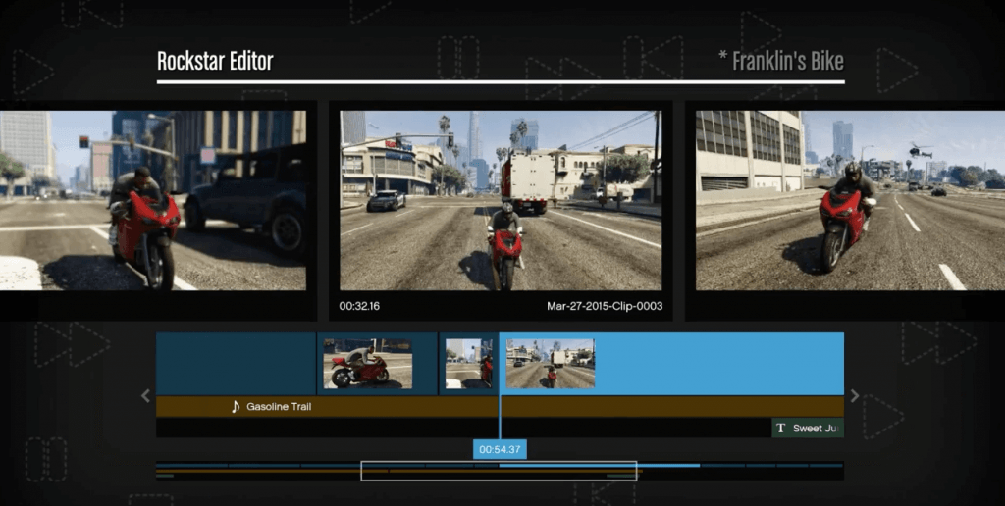Click the 00:32.16 clip duration text
The width and height of the screenshot is (1005, 506).
[x=359, y=306]
